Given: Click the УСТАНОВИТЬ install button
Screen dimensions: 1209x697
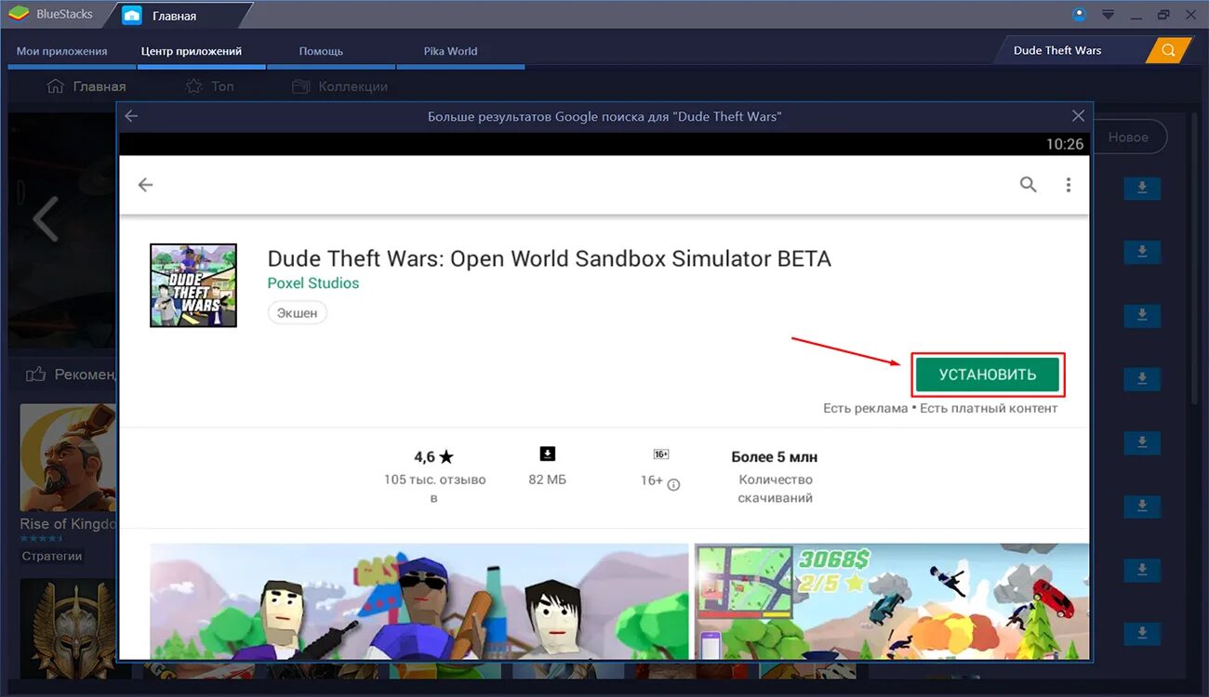Looking at the screenshot, I should click(987, 375).
